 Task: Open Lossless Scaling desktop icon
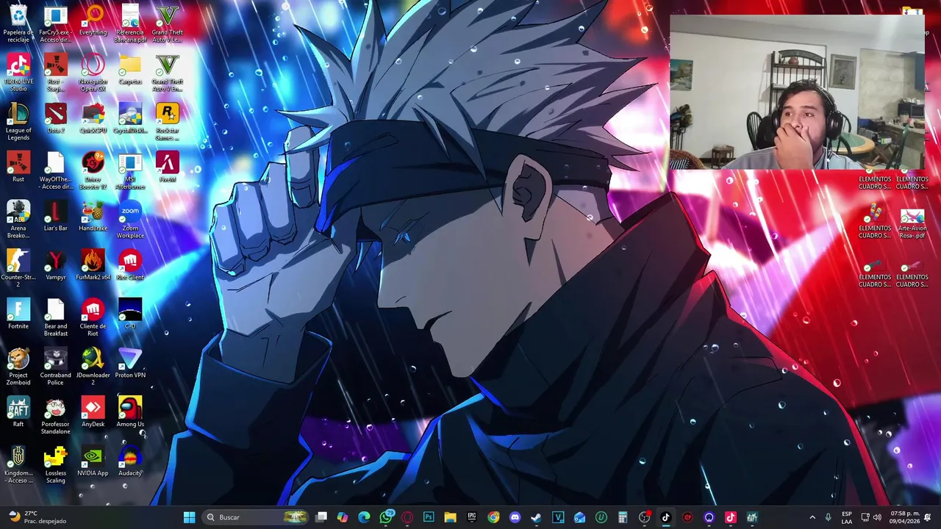tap(55, 464)
